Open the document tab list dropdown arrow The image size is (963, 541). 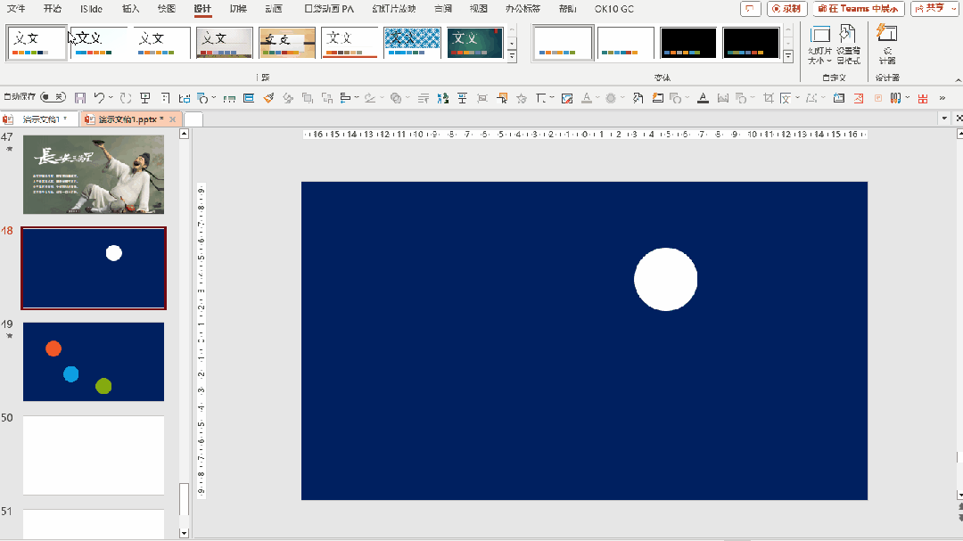tap(944, 118)
